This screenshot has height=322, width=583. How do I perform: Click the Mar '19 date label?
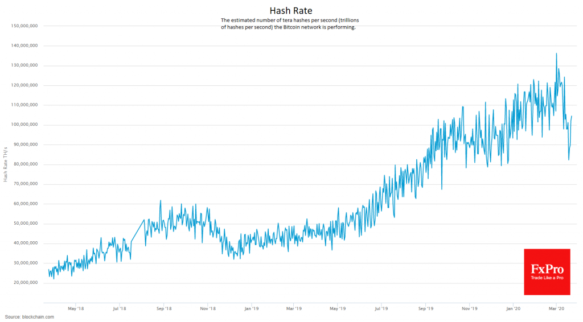(294, 309)
